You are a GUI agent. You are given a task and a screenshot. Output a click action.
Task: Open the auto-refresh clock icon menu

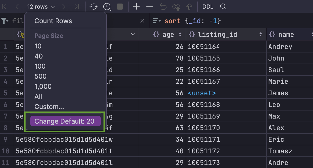tap(107, 7)
